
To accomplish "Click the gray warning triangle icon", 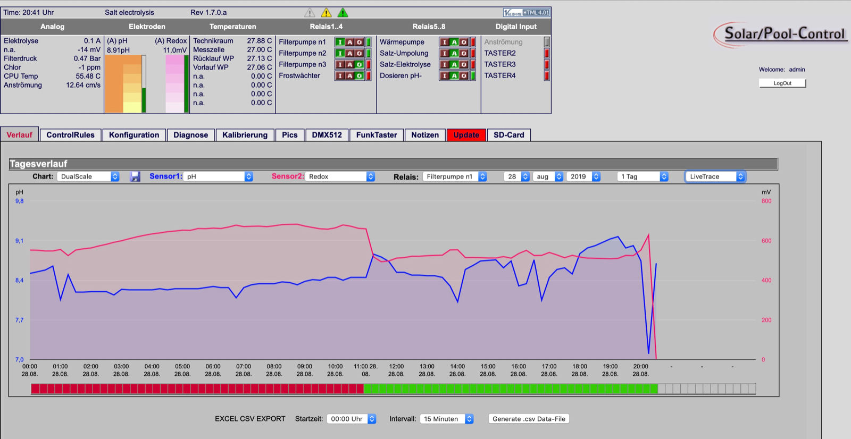I will [x=310, y=12].
